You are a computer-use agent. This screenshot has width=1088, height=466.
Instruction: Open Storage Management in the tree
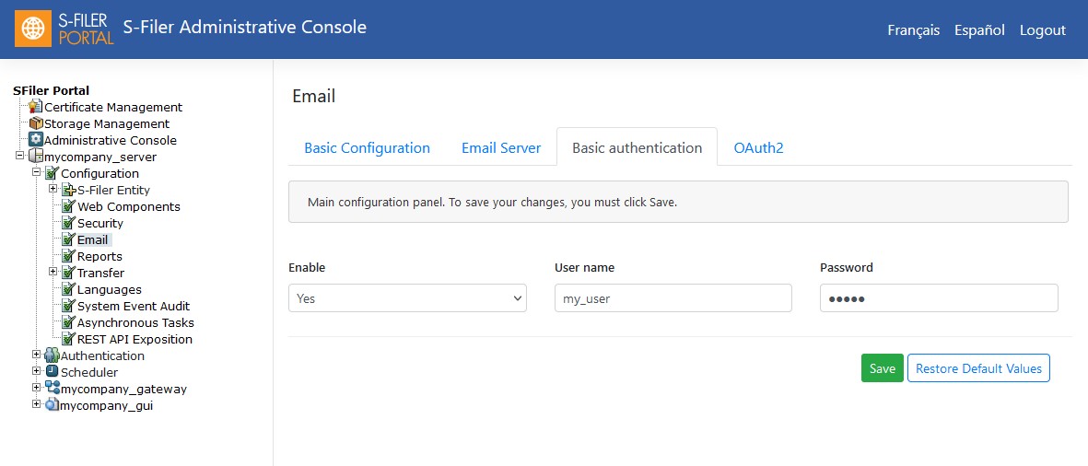(x=107, y=124)
